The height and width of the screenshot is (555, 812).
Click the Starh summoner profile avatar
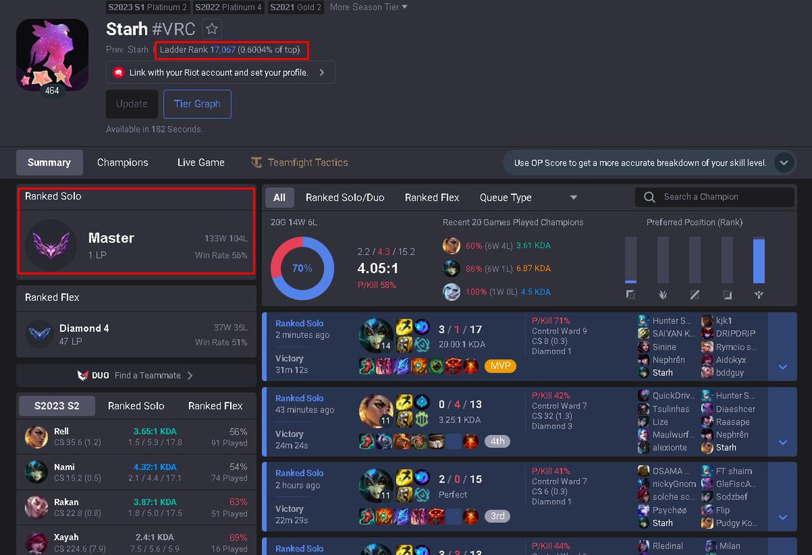coord(52,55)
